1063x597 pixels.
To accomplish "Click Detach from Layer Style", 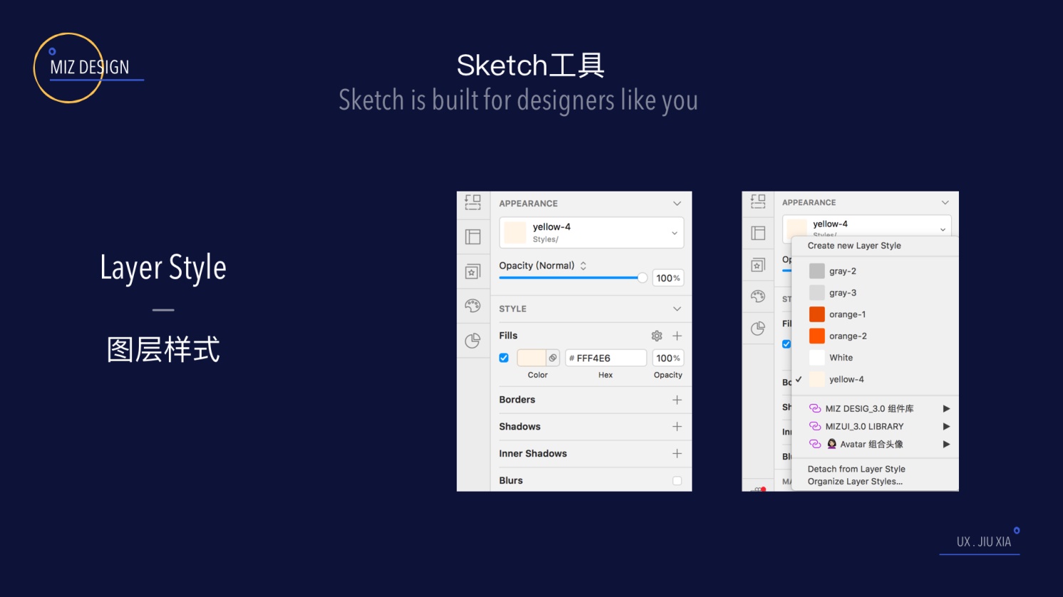I will (x=856, y=469).
